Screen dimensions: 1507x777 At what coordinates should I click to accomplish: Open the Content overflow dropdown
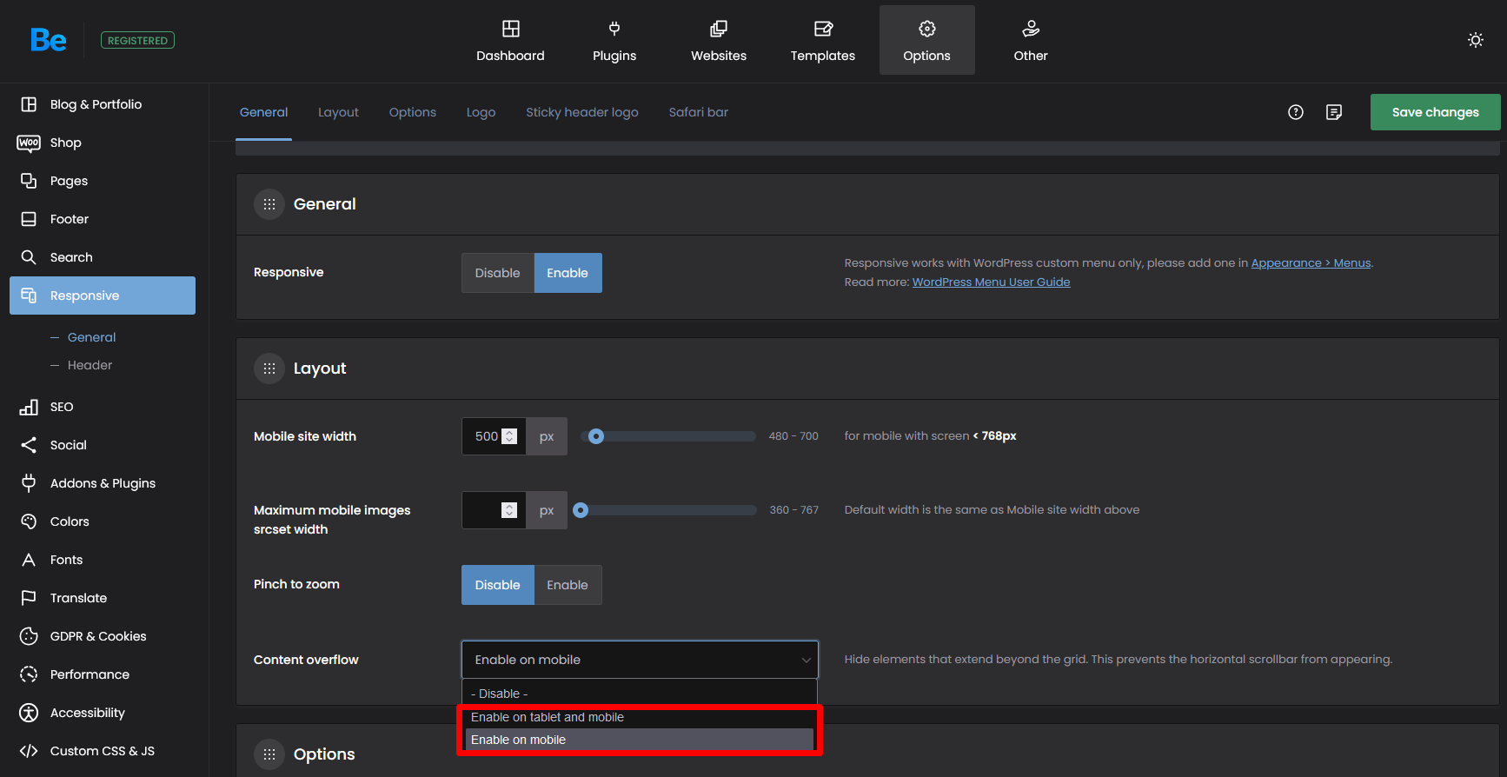[640, 660]
